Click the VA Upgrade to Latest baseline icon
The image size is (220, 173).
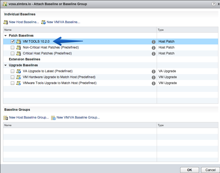pyautogui.click(x=19, y=71)
